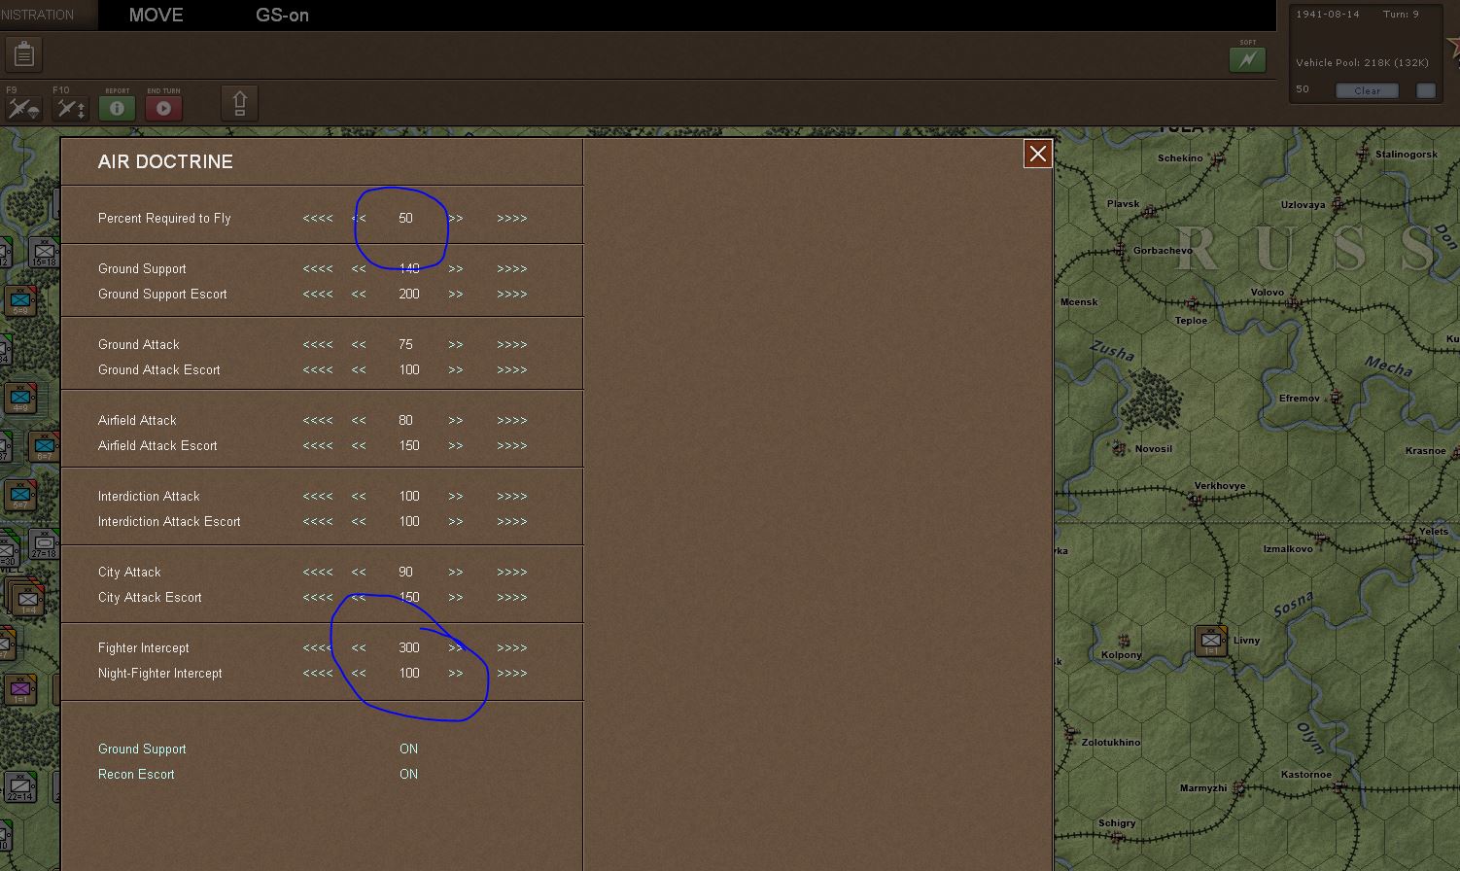The width and height of the screenshot is (1460, 871).
Task: Click the Zolotukhino city label on the map
Action: (1111, 743)
